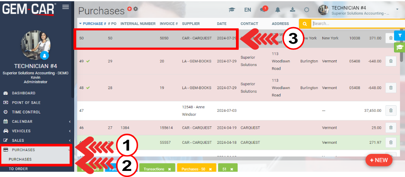
Task: Close the Purchases - 50 tab
Action: click(x=210, y=169)
